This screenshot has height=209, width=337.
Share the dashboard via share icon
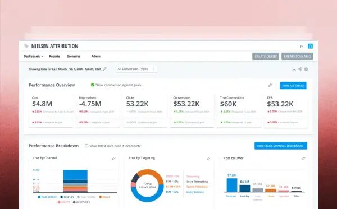pos(300,69)
